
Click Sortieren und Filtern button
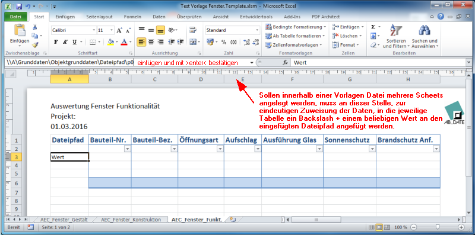396,36
